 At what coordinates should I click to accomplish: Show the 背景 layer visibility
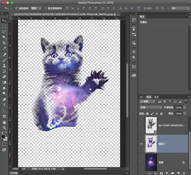[x=141, y=162]
